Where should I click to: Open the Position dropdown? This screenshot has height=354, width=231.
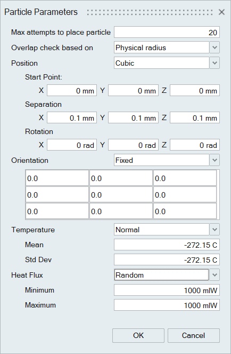click(167, 63)
